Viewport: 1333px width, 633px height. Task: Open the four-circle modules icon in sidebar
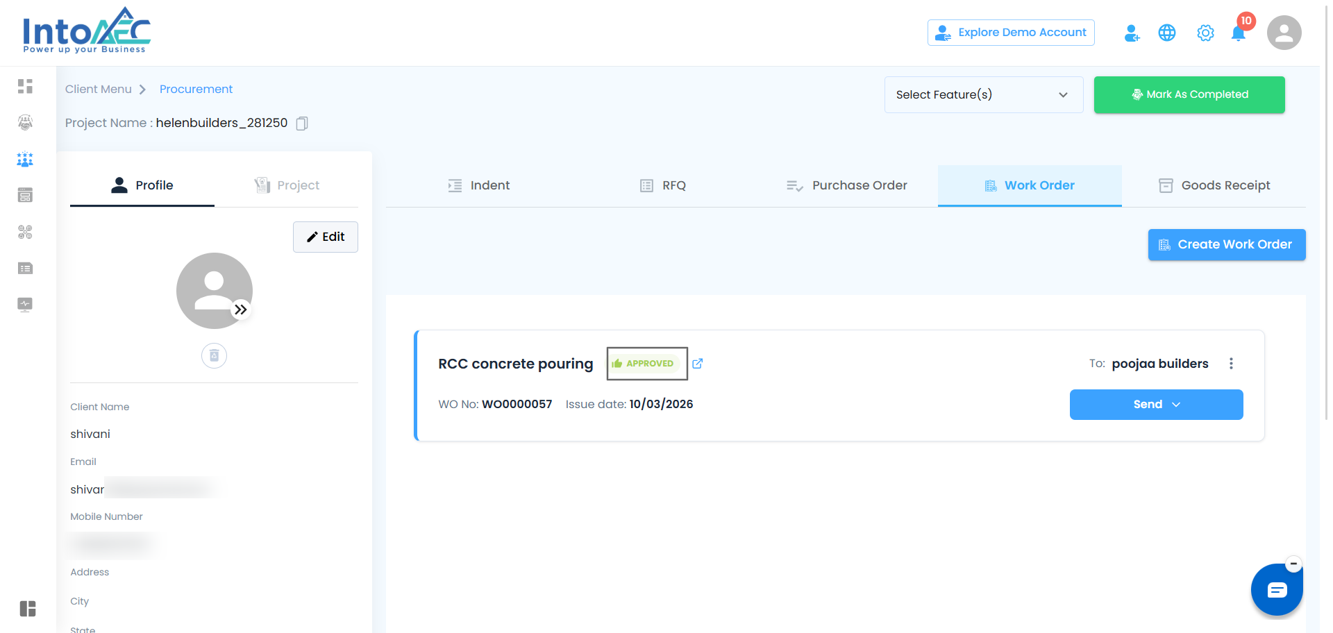[x=26, y=232]
